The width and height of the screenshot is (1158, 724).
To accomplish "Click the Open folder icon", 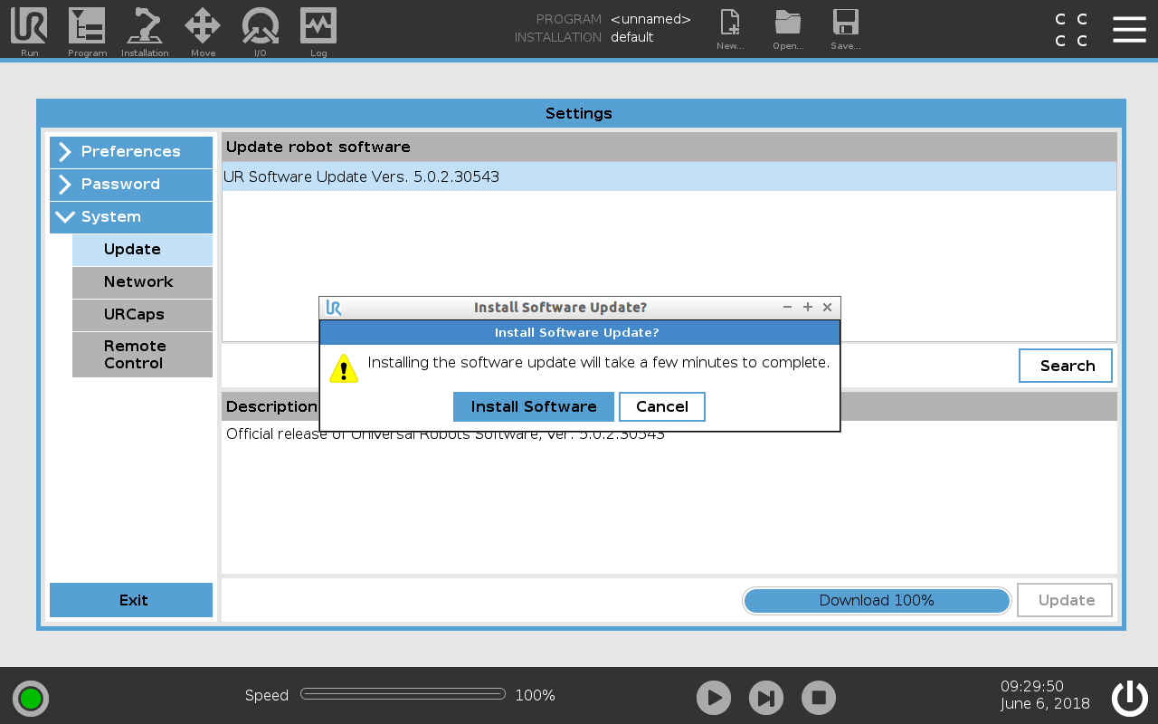I will (x=788, y=25).
